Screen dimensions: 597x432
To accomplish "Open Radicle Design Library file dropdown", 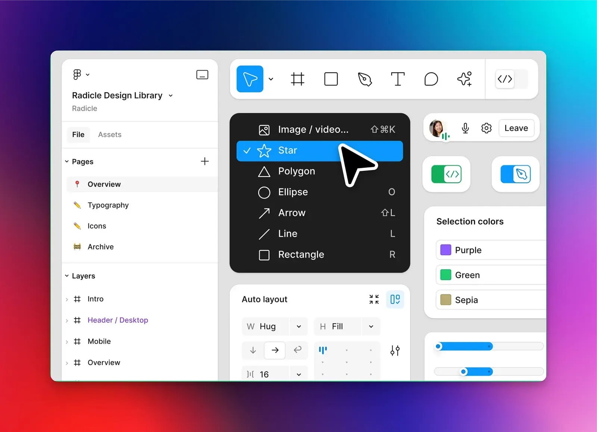I will tap(171, 96).
